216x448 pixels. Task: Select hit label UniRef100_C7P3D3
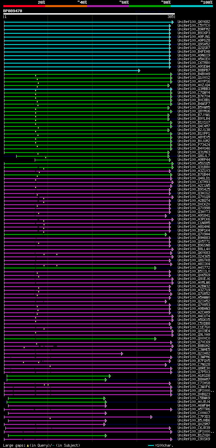click(194, 417)
